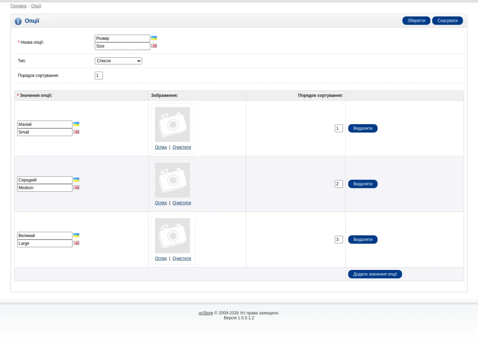
Task: Click English flag icon next to Size field
Action: pos(154,46)
